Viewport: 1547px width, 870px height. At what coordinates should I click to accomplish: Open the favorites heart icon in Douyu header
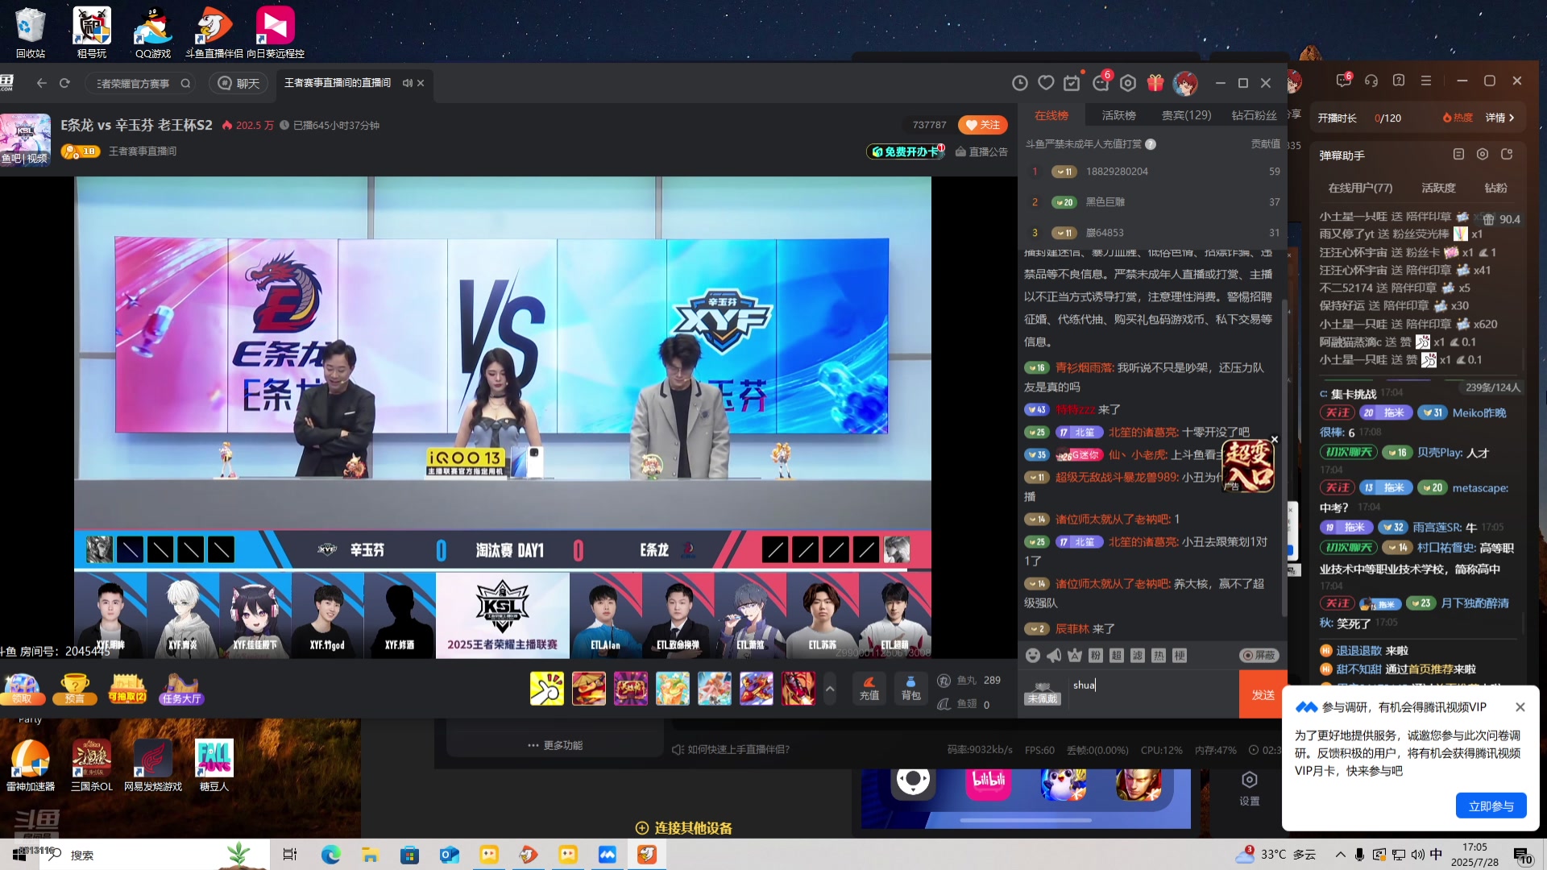pyautogui.click(x=1046, y=83)
